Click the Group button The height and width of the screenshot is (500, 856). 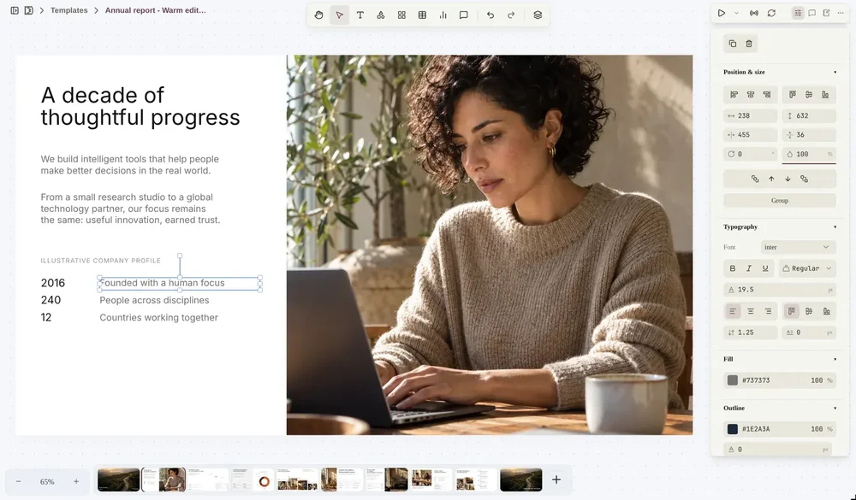tap(780, 201)
